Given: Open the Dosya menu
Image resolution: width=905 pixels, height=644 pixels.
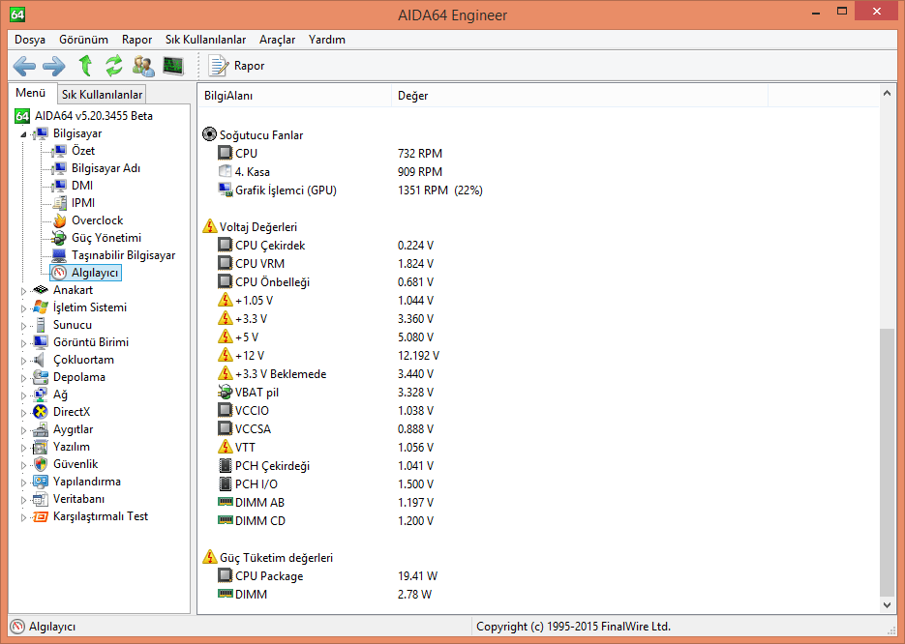Looking at the screenshot, I should [30, 40].
